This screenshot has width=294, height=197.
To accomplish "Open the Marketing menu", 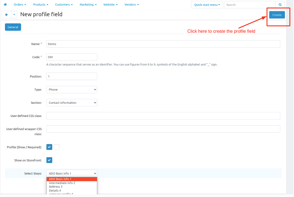I will 88,5.
